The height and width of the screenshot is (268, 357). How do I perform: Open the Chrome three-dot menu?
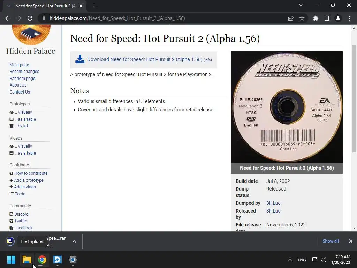349,18
